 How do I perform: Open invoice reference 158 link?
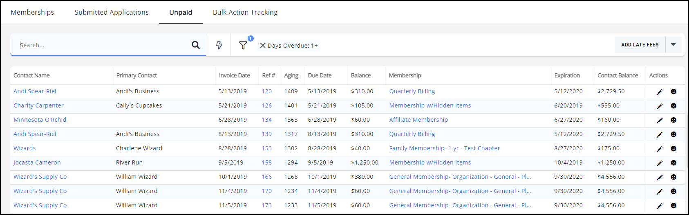coord(267,162)
